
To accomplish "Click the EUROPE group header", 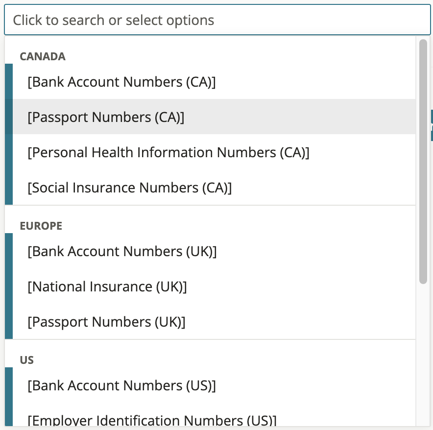I will 41,226.
